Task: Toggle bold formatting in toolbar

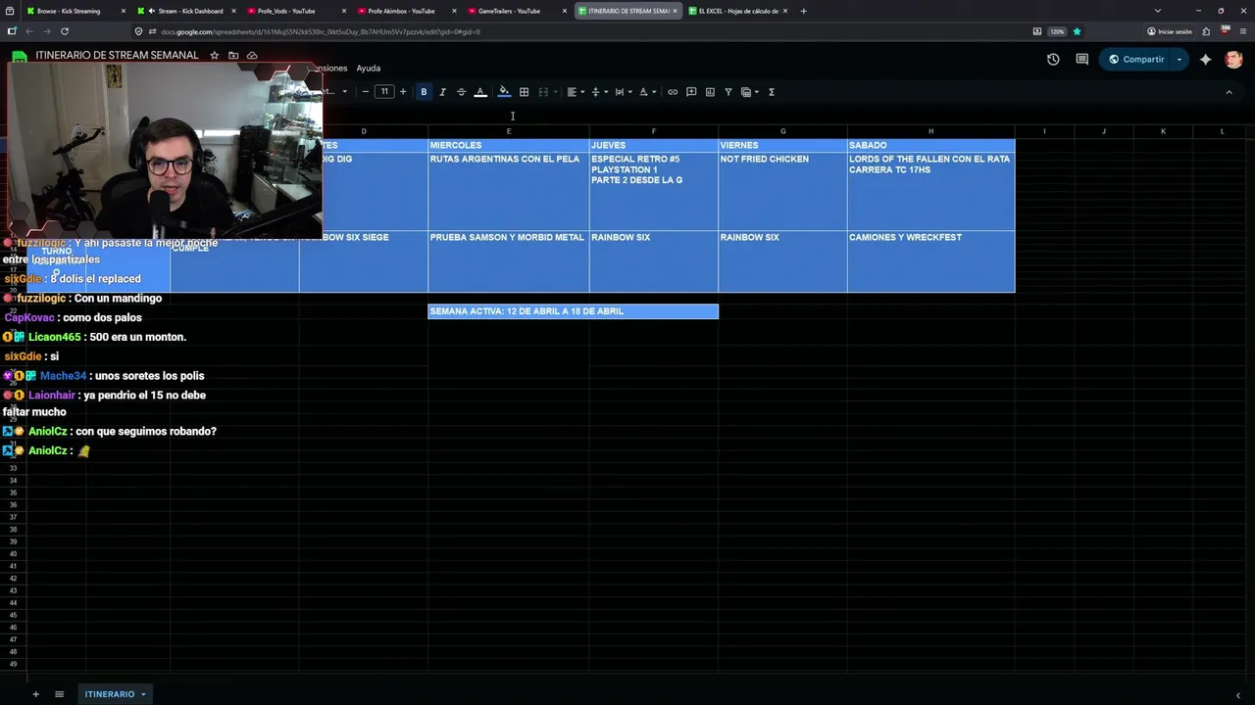Action: click(x=424, y=92)
